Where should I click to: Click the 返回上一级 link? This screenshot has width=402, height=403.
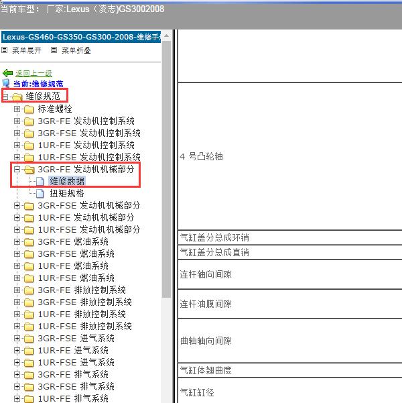(x=33, y=73)
